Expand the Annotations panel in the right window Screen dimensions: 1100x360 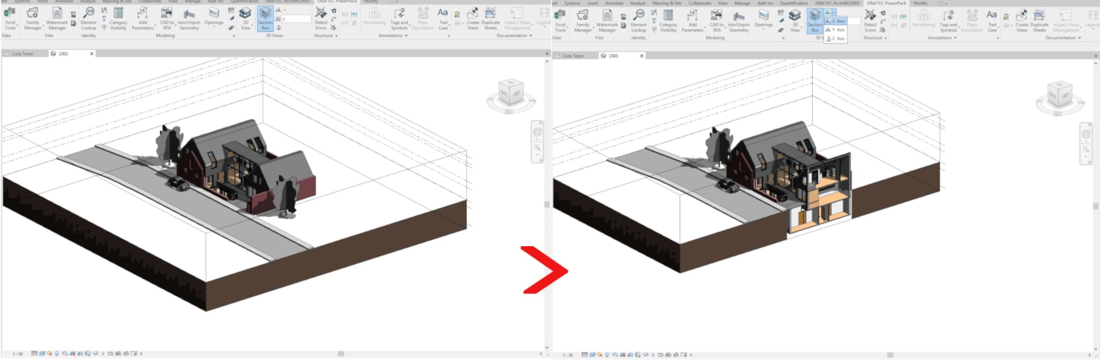(x=942, y=38)
